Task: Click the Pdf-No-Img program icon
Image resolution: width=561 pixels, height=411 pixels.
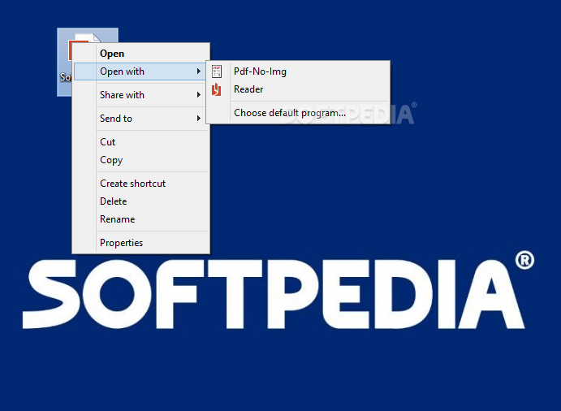Action: click(x=217, y=71)
